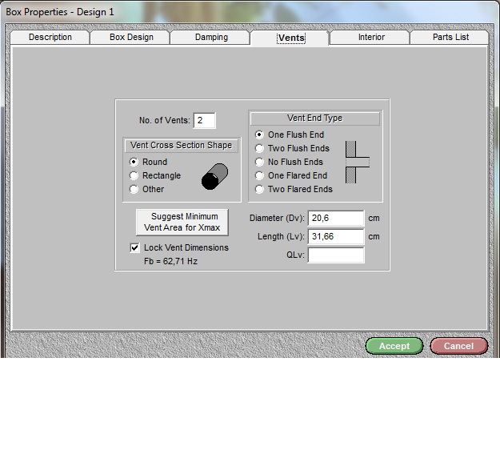500x450 pixels.
Task: Open the Box Design tab
Action: [131, 38]
